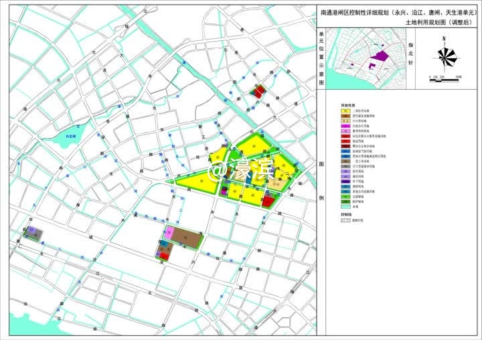The width and height of the screenshot is (482, 340).
Task: Click the 单元位置示意图 vertical label
Action: (322, 59)
